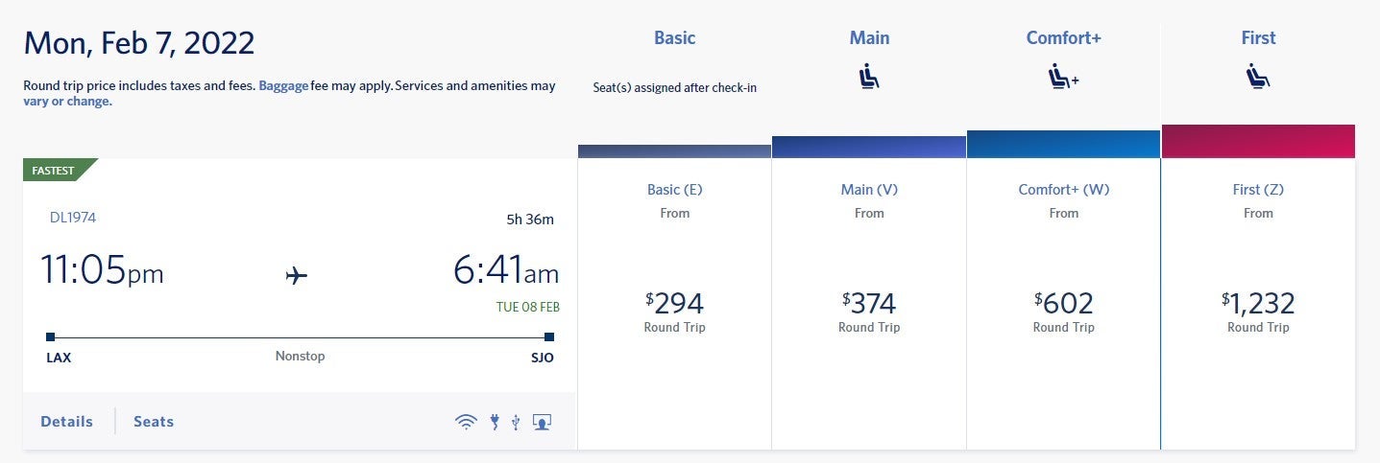
Task: Click the USB port amenity icon
Action: point(516,422)
